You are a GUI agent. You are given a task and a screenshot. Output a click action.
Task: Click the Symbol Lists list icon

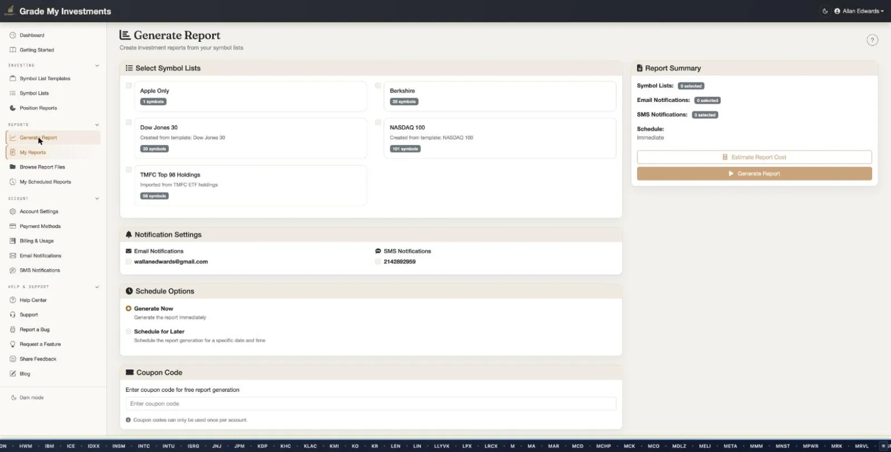click(x=13, y=93)
